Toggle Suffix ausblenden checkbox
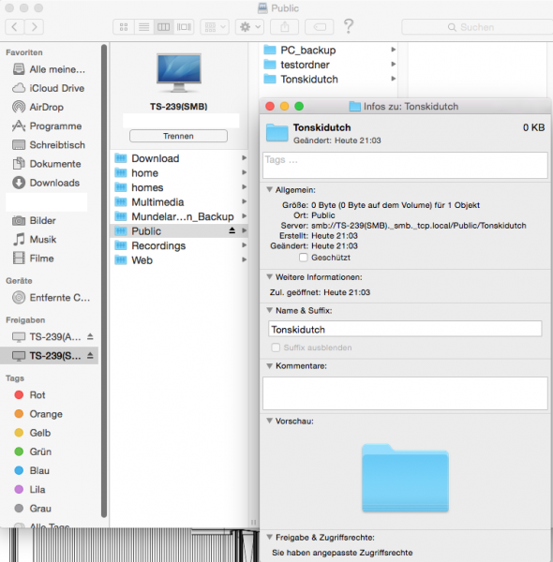 [x=276, y=348]
